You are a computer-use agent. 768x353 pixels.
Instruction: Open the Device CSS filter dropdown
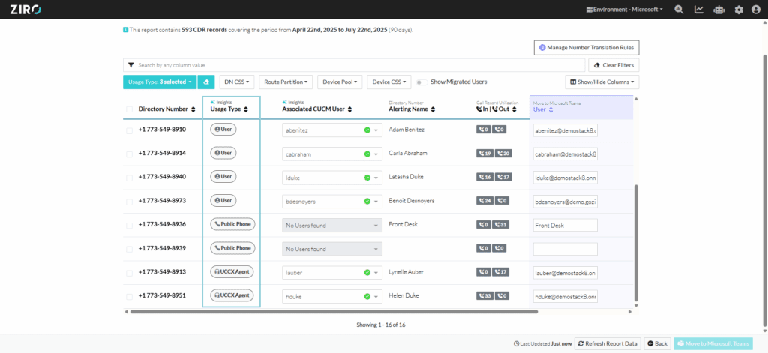pos(389,82)
